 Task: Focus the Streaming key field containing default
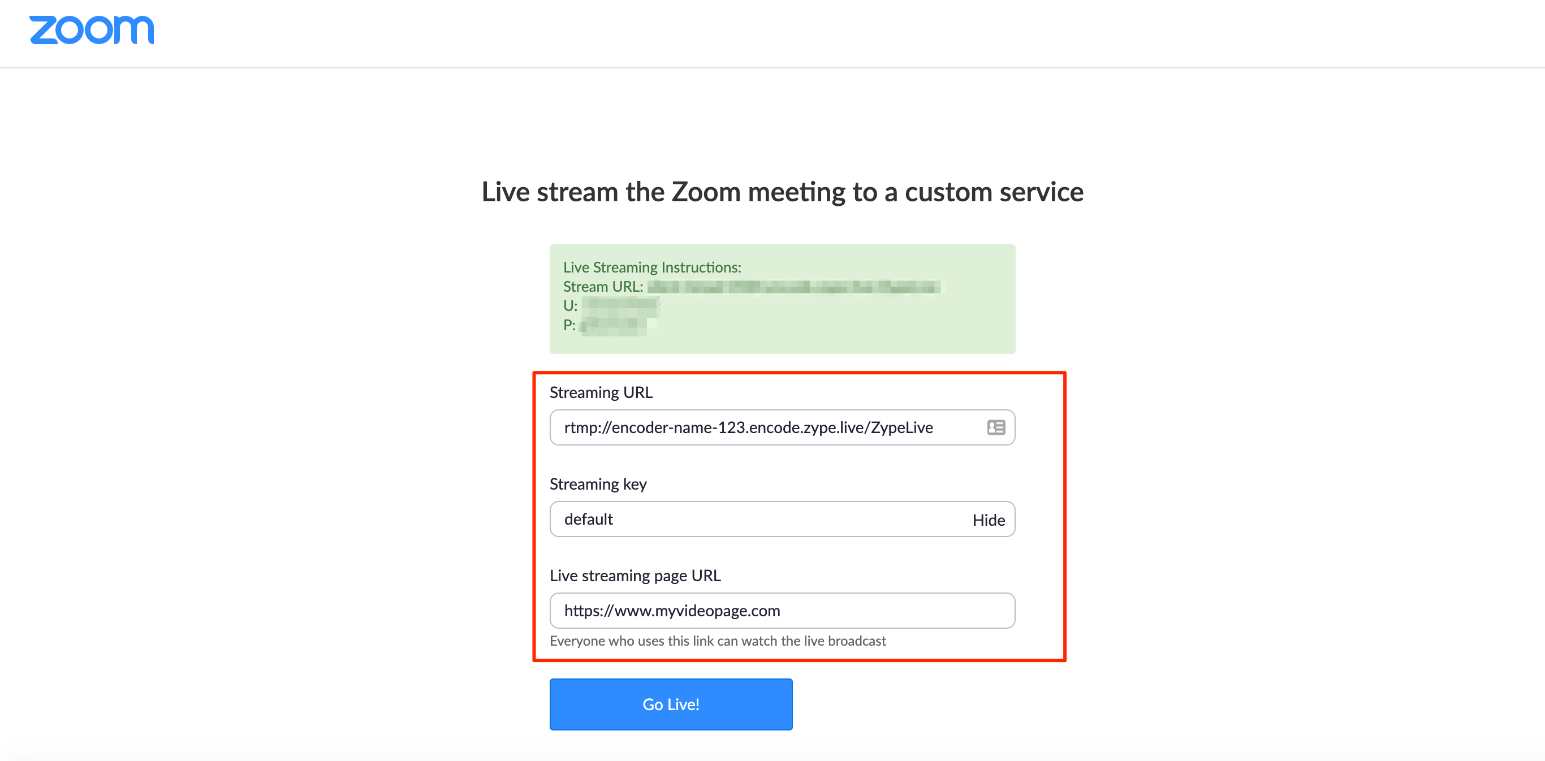point(782,520)
